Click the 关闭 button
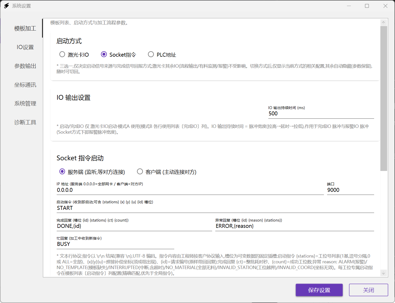The width and height of the screenshot is (395, 303). tap(368, 290)
